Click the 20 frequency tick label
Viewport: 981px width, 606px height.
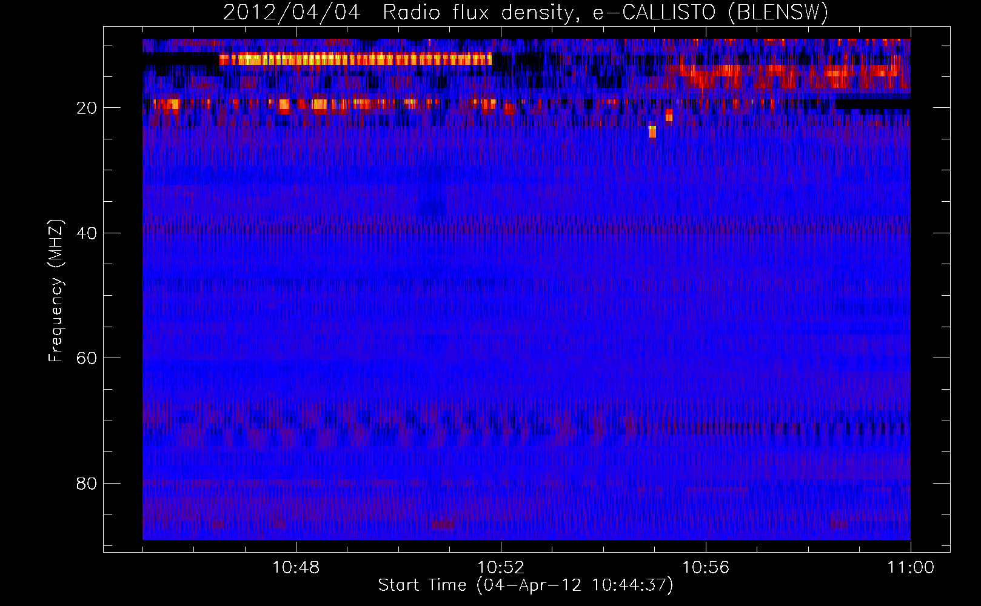87,108
